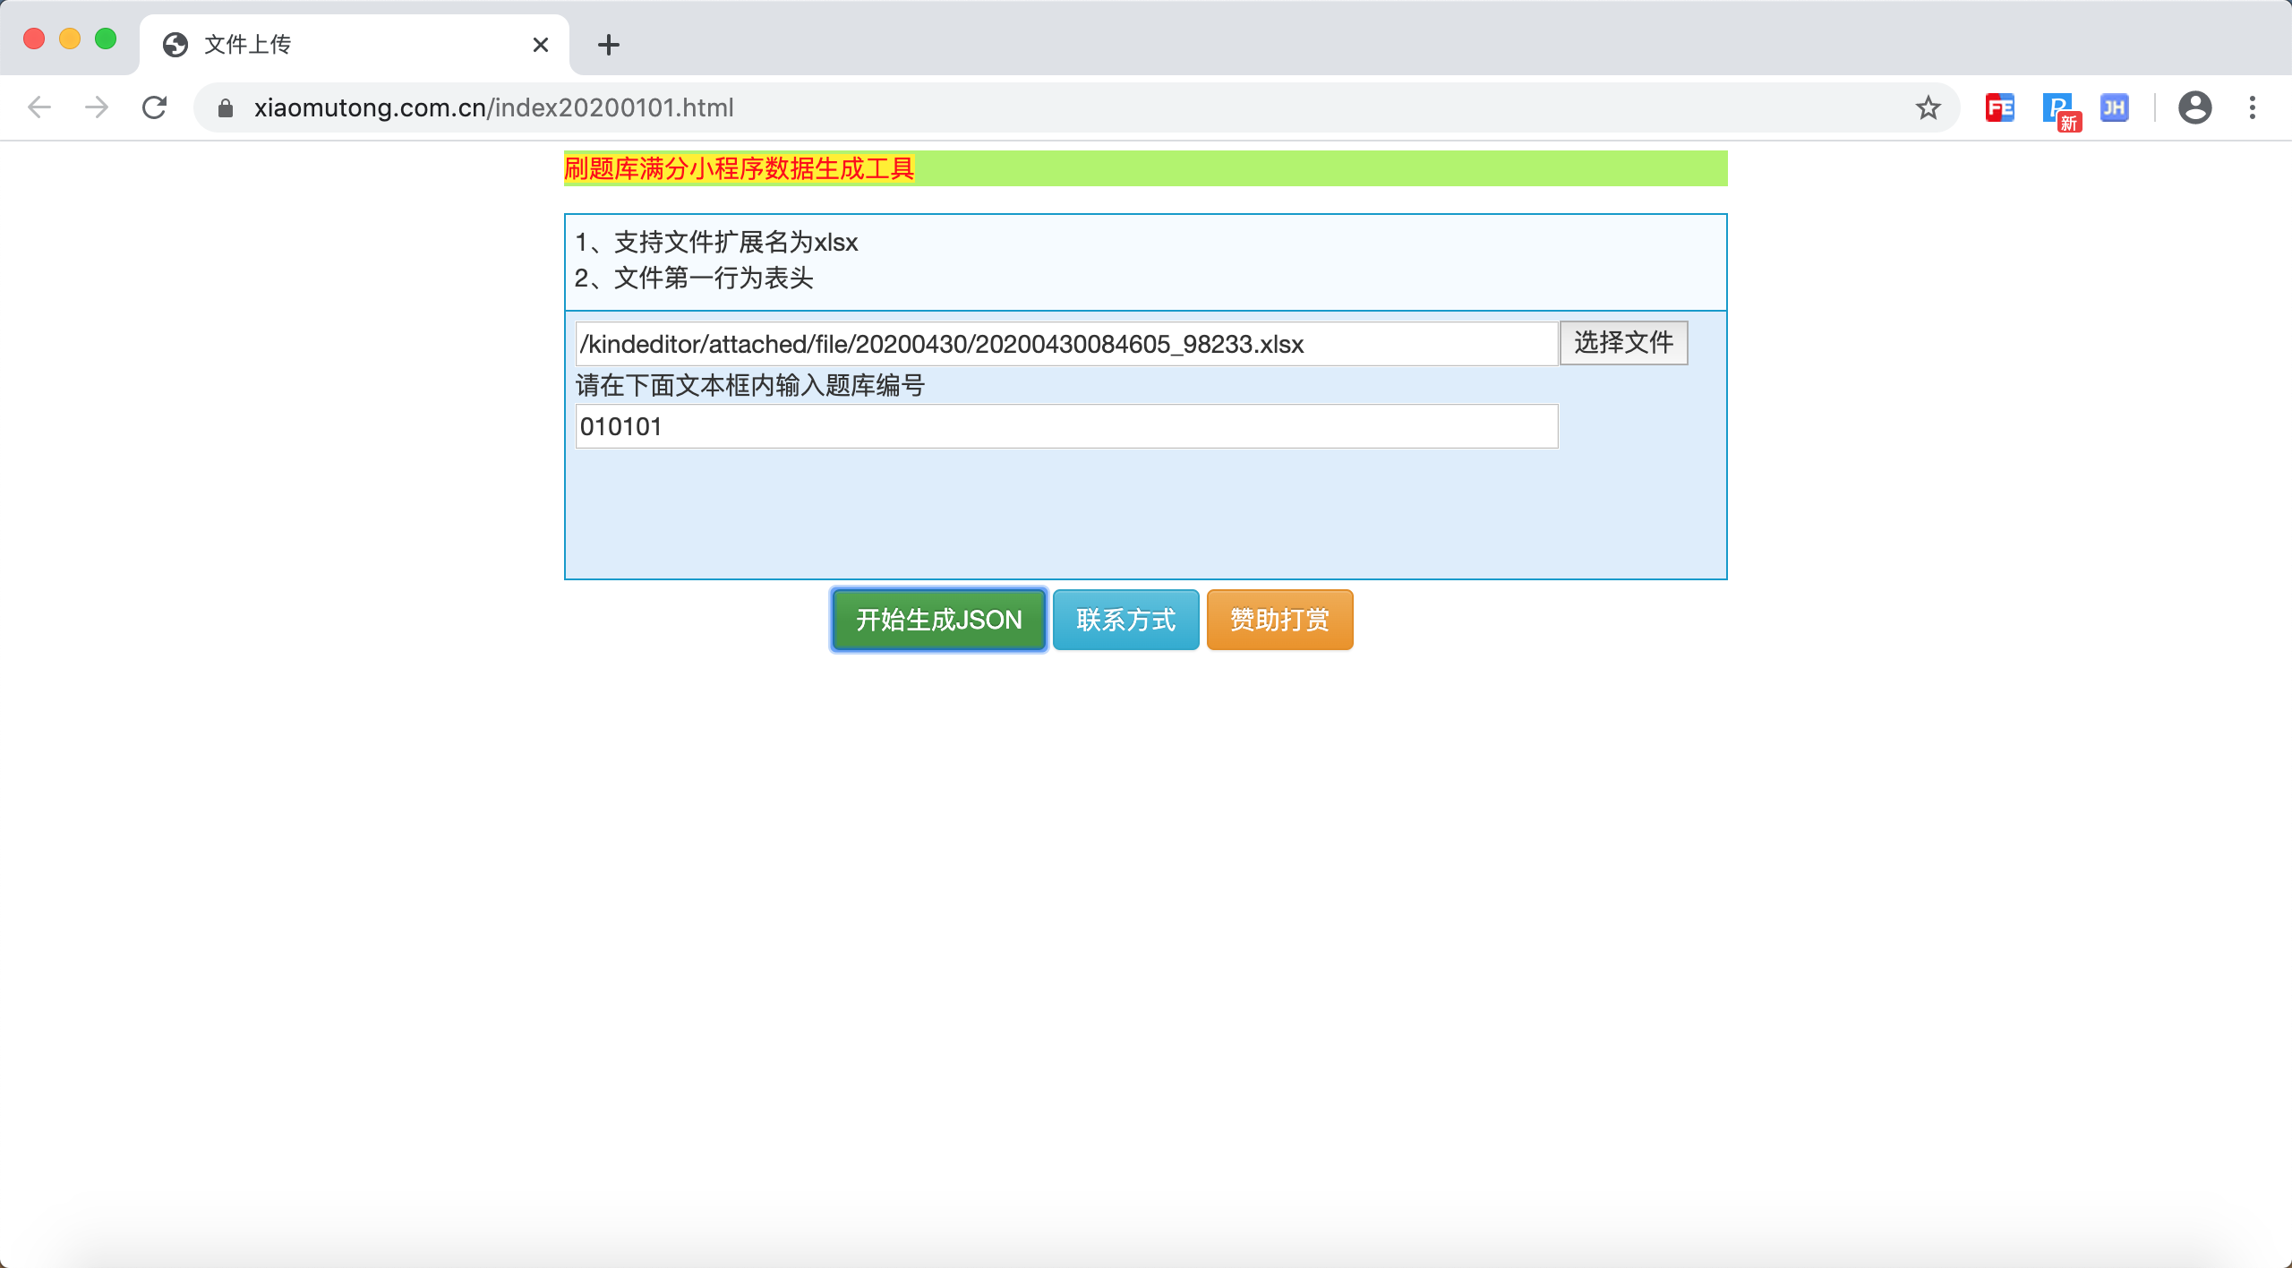Click the 赞助打赏 orange button
The image size is (2292, 1268).
(x=1279, y=620)
